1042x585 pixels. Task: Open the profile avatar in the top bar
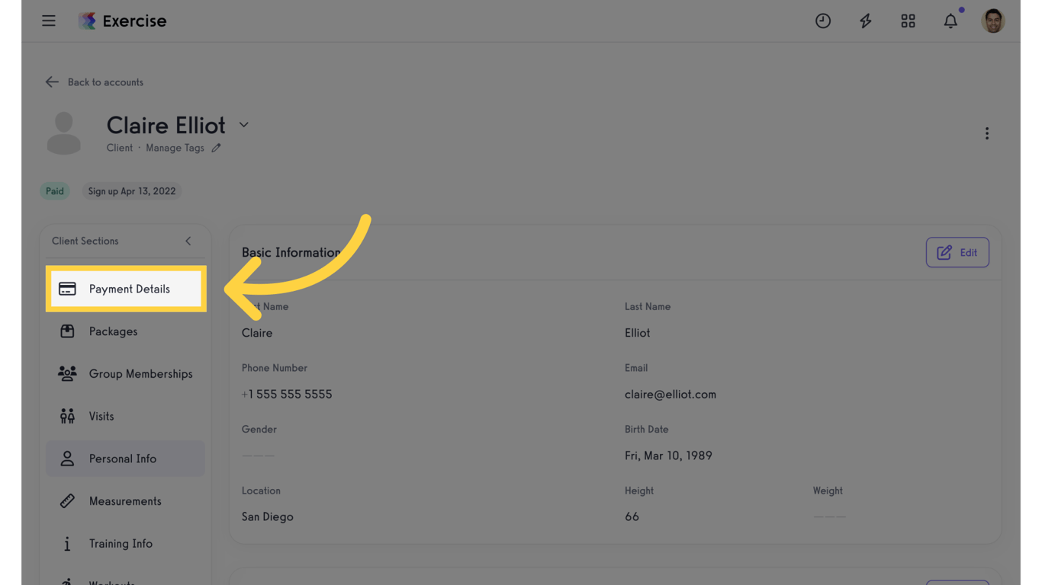click(x=993, y=21)
